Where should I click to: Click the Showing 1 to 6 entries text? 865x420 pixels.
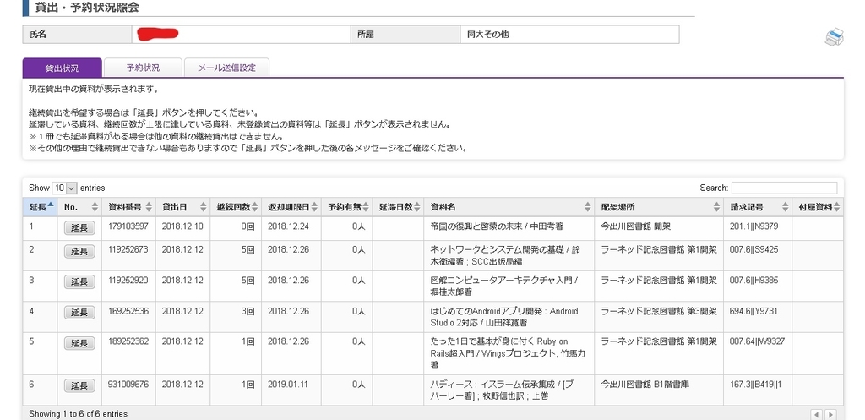[x=78, y=414]
